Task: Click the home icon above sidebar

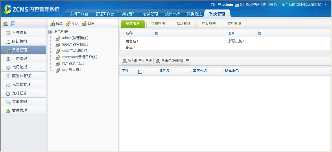Action: coord(6,24)
